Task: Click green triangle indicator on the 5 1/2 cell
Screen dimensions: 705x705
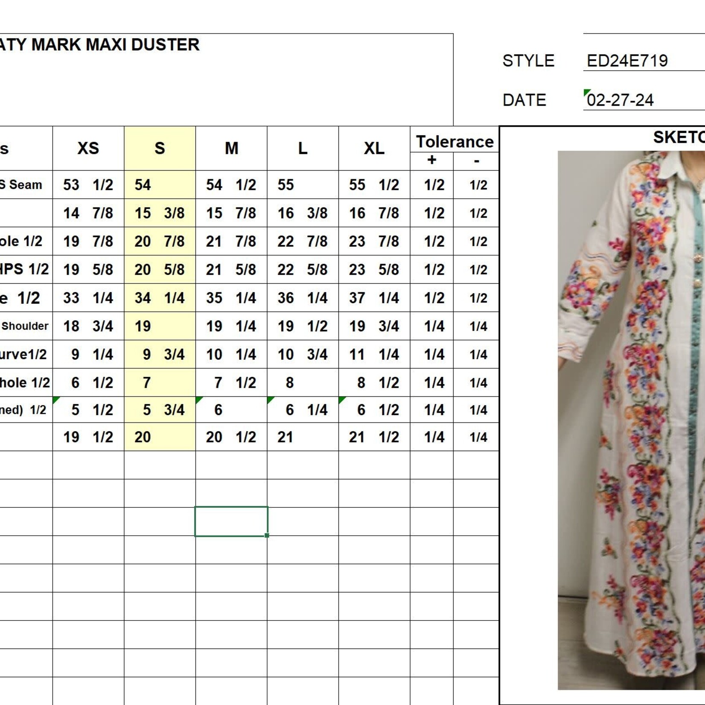Action: pos(55,400)
